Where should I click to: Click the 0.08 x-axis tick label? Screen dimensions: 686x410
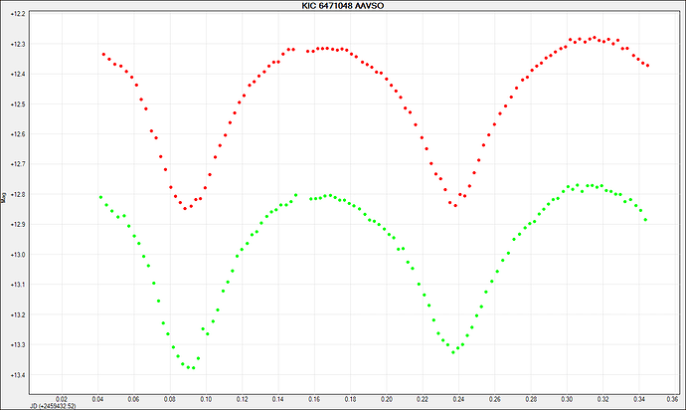coord(170,399)
